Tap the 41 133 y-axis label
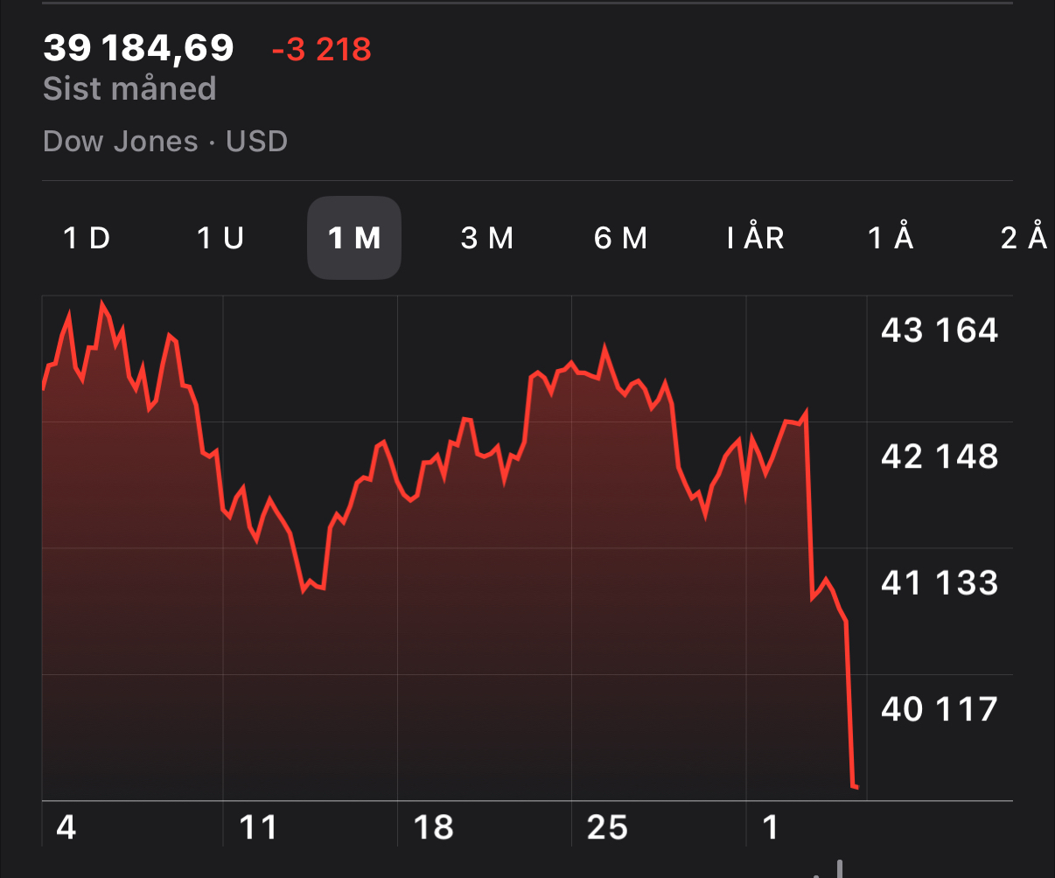Viewport: 1055px width, 878px height. click(939, 582)
